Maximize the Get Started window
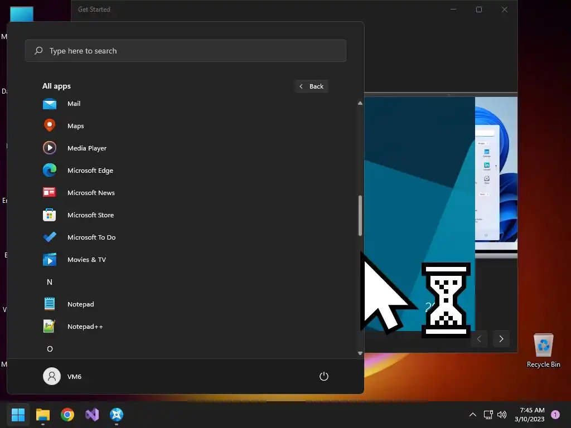This screenshot has height=428, width=571. [x=479, y=9]
